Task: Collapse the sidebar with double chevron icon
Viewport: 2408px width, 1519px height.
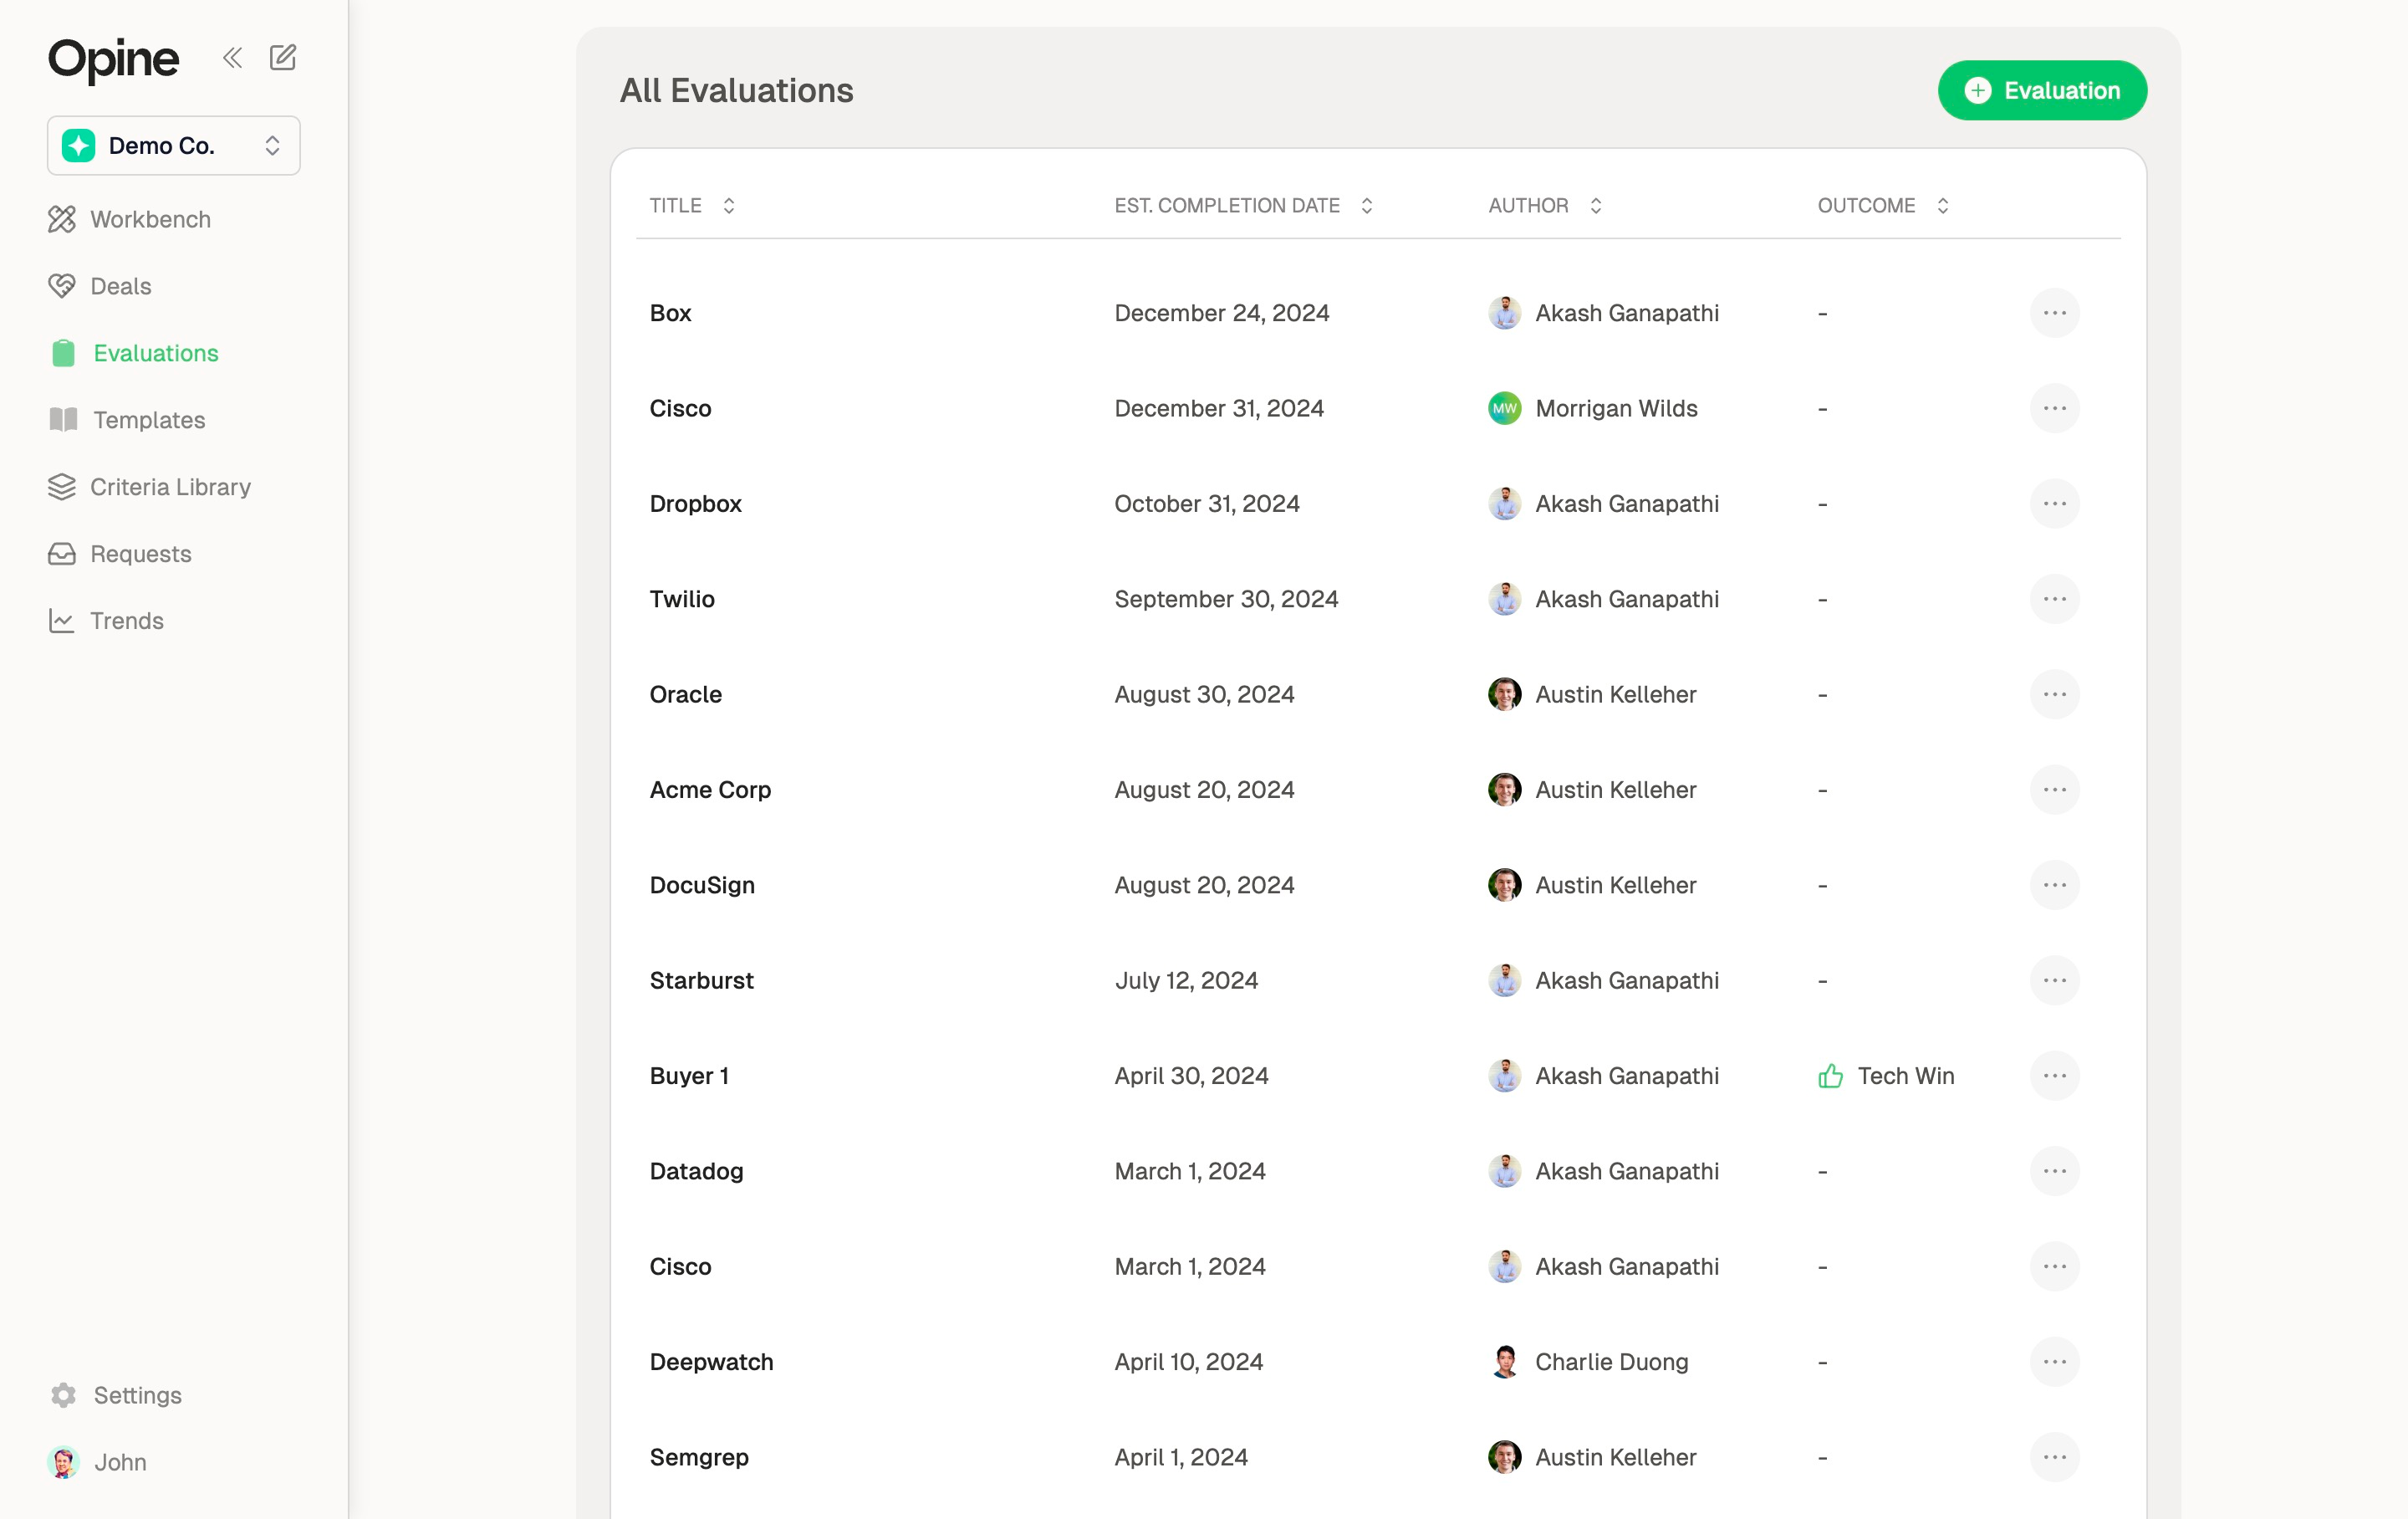Action: (x=232, y=58)
